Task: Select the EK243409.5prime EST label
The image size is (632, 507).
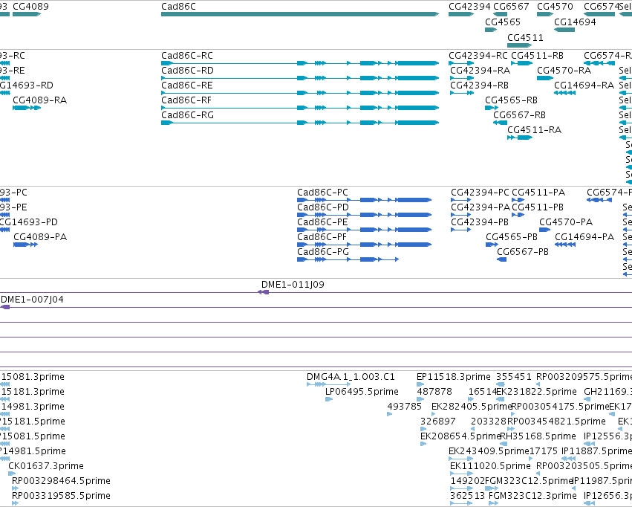Action: 489,451
